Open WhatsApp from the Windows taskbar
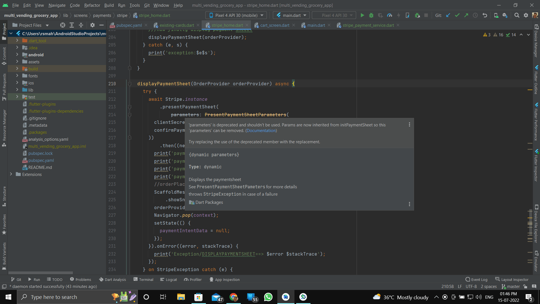Image resolution: width=540 pixels, height=304 pixels. tap(268, 297)
